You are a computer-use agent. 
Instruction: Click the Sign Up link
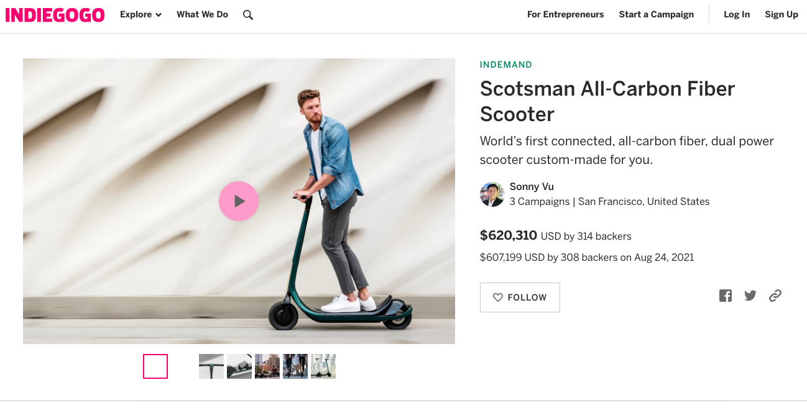(x=781, y=14)
